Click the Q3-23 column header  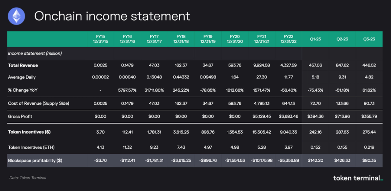coord(369,39)
